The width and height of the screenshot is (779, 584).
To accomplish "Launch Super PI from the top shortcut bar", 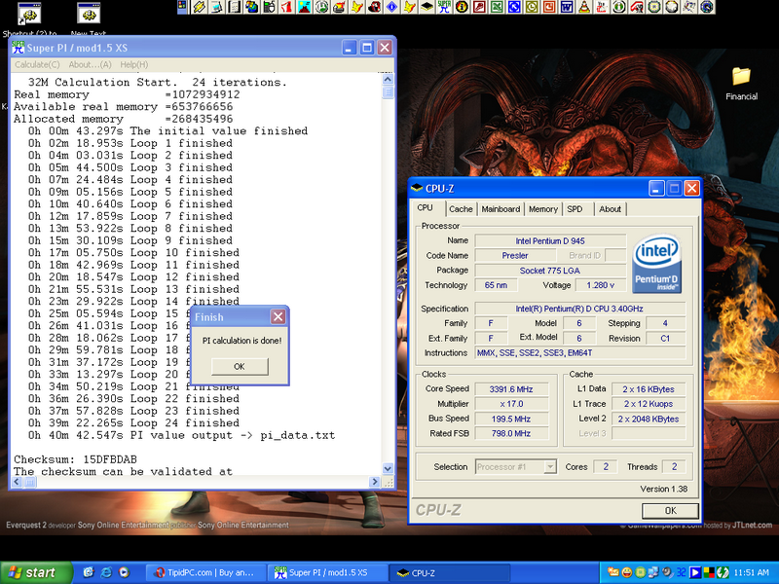I will pos(445,7).
